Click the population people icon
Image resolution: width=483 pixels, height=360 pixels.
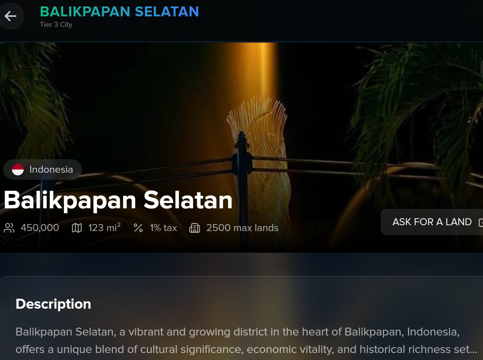tap(9, 228)
